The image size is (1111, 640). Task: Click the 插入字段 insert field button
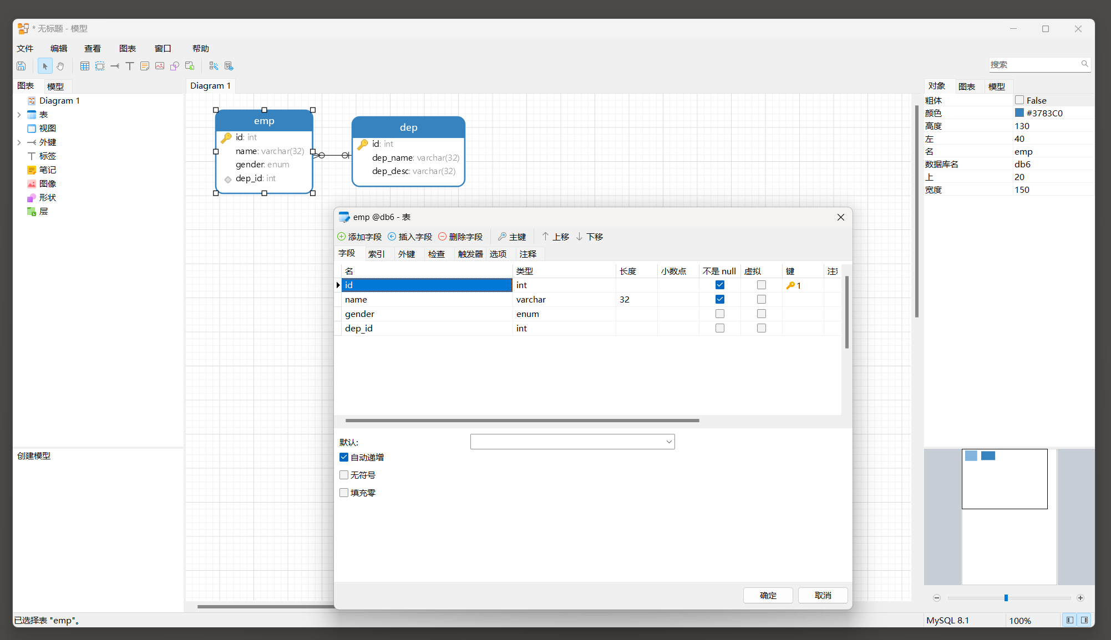pyautogui.click(x=410, y=237)
